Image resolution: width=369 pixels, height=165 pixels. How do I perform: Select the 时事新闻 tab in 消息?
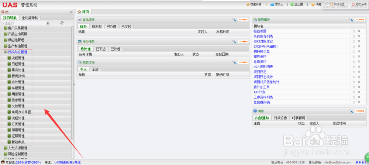[299, 118]
